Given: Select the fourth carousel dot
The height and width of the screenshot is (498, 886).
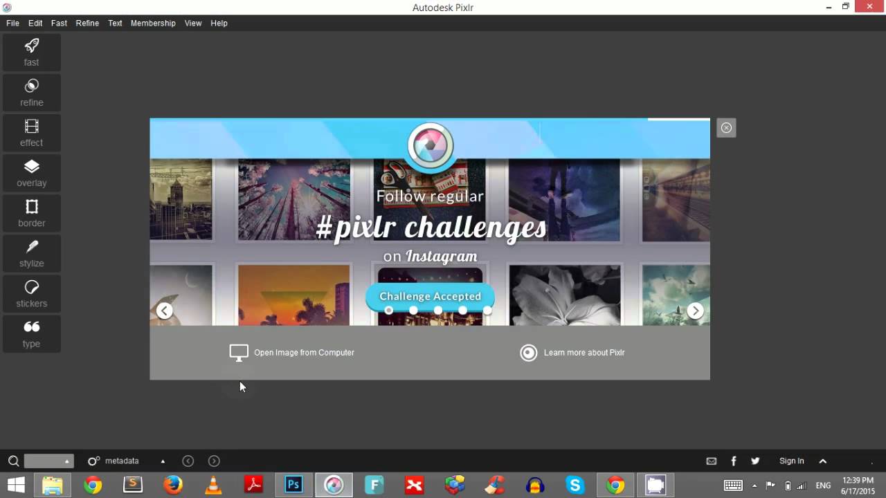Looking at the screenshot, I should pyautogui.click(x=463, y=311).
